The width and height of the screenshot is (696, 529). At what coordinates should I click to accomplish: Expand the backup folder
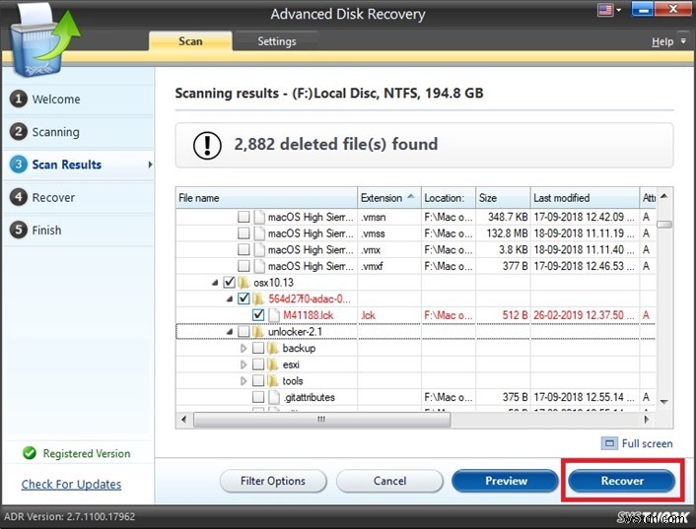(x=244, y=348)
